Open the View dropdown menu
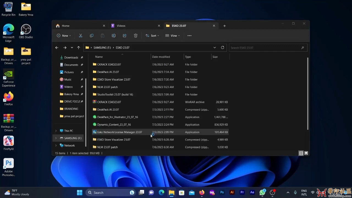 click(x=172, y=36)
